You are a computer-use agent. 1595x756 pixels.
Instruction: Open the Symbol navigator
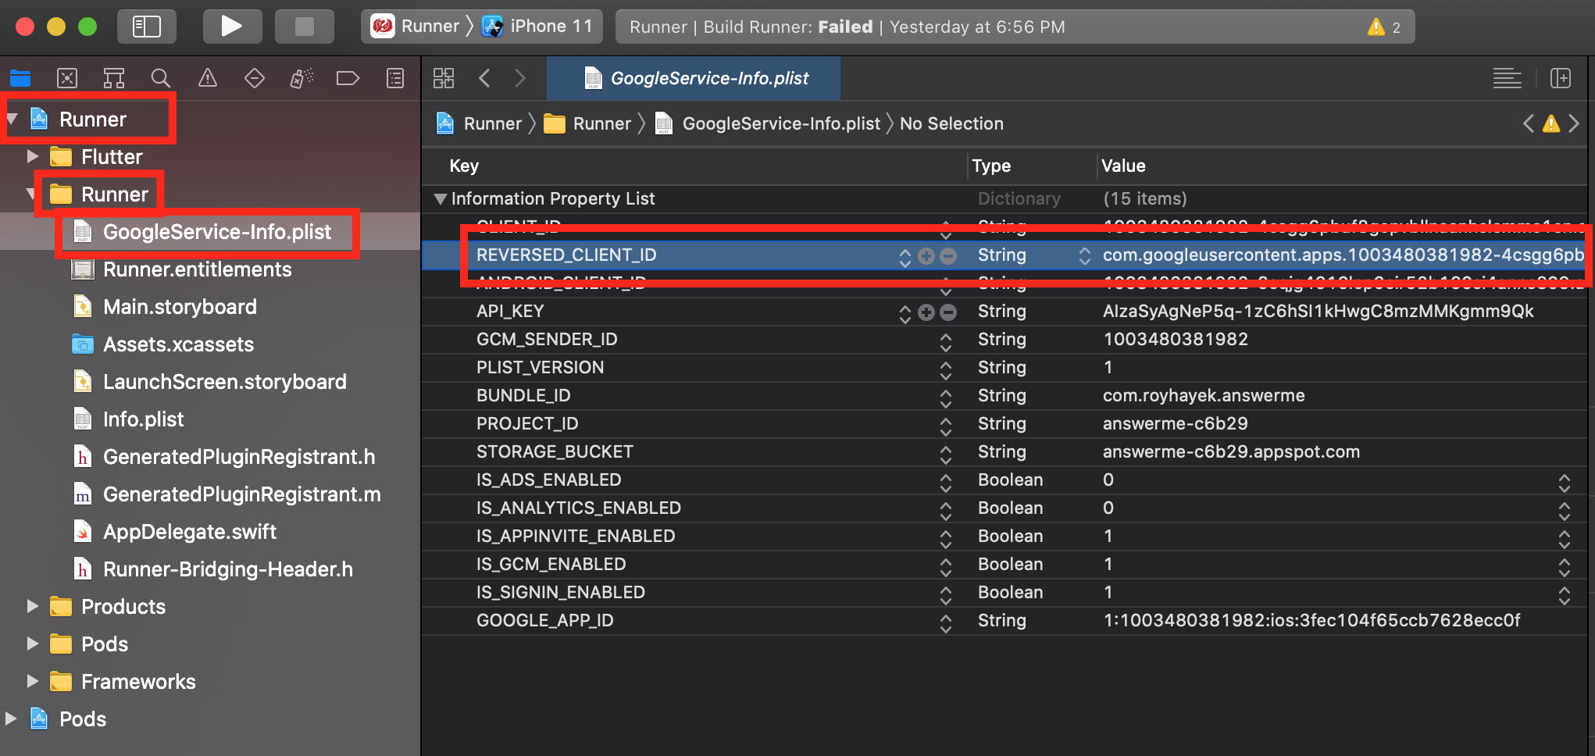(x=114, y=78)
